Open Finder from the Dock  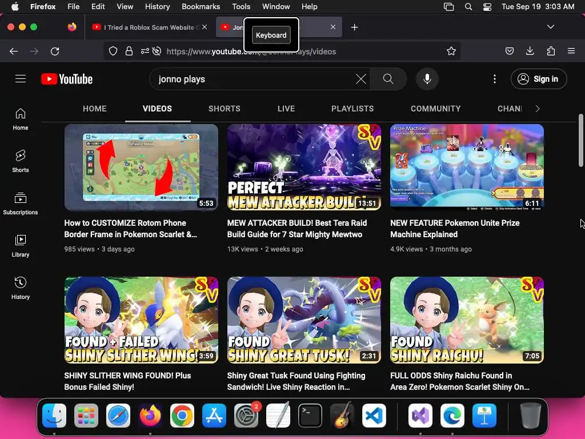(54, 416)
